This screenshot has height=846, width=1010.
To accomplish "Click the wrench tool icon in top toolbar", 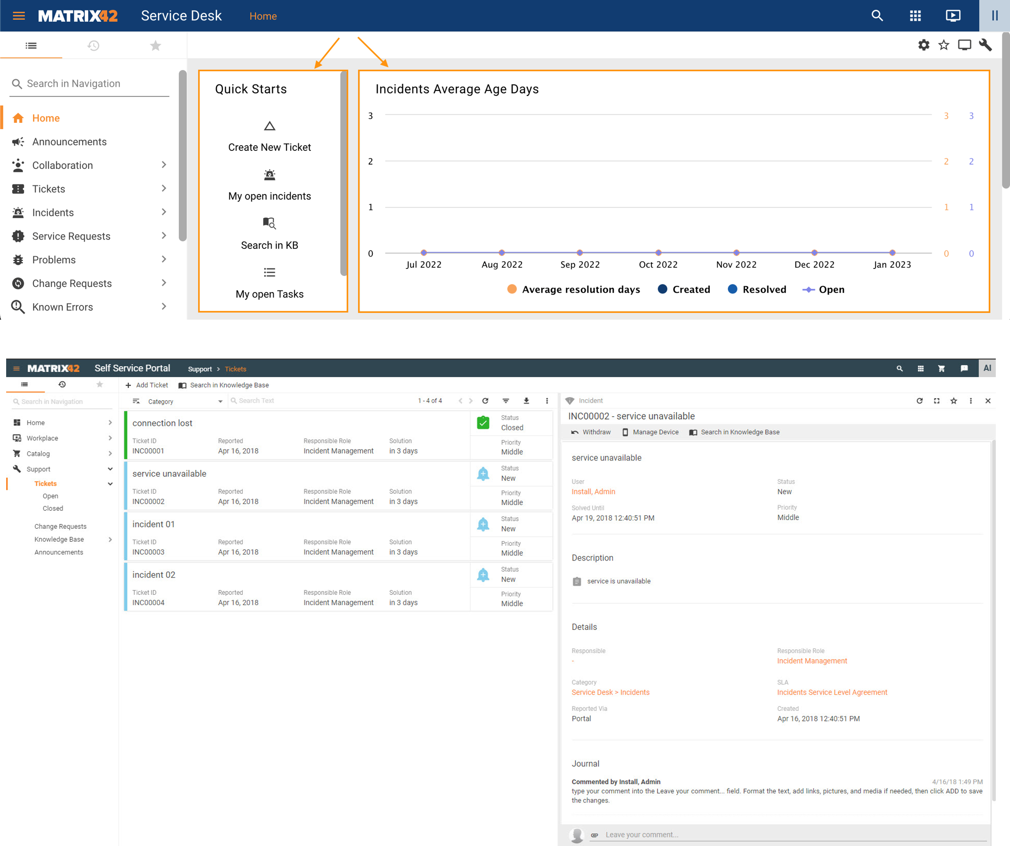I will point(985,45).
